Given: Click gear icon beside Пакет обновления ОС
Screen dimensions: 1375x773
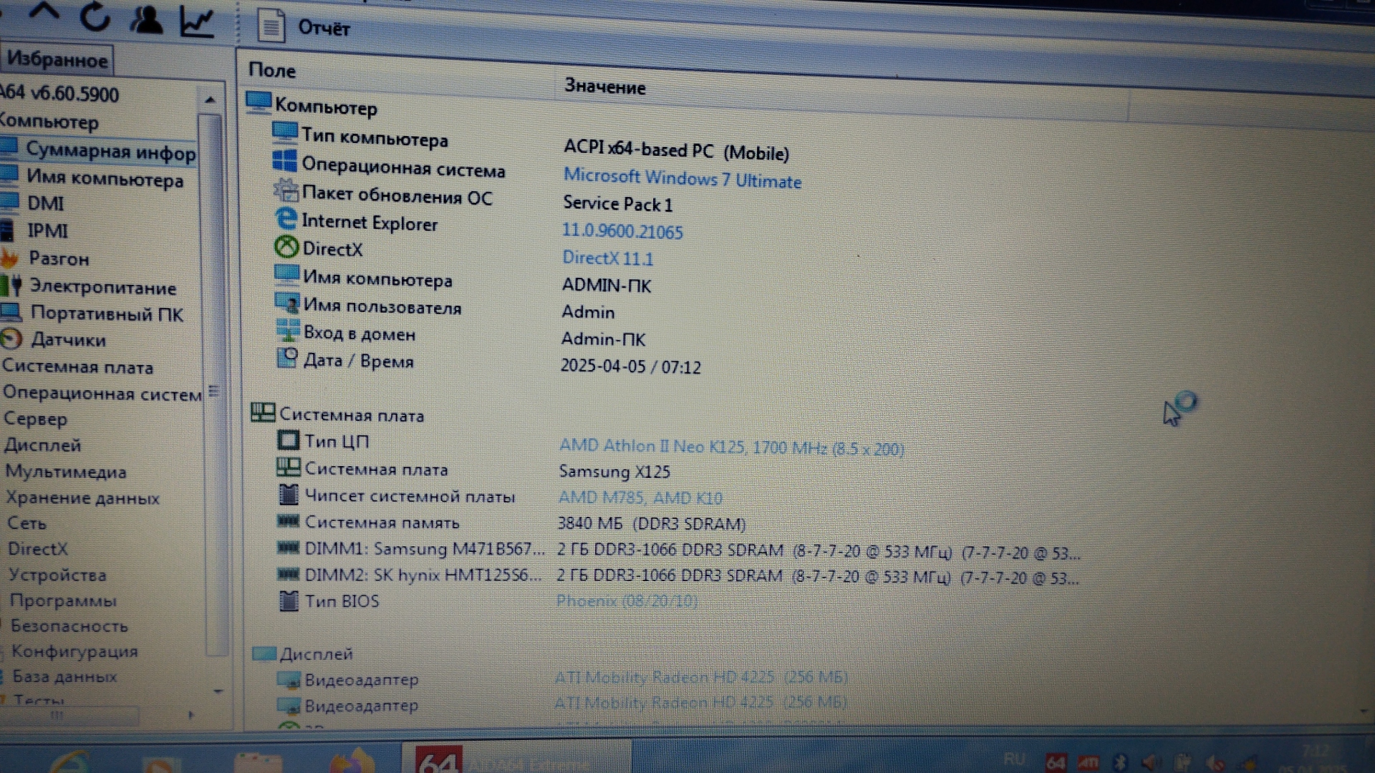Looking at the screenshot, I should (286, 190).
